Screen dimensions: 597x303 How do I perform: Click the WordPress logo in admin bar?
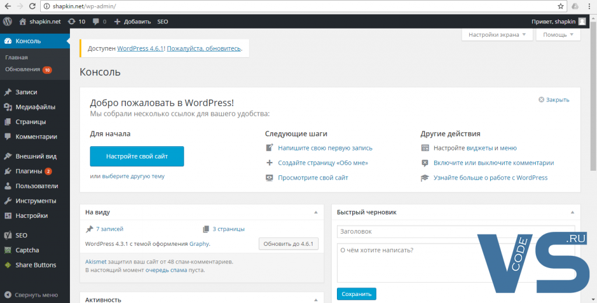pos(8,22)
